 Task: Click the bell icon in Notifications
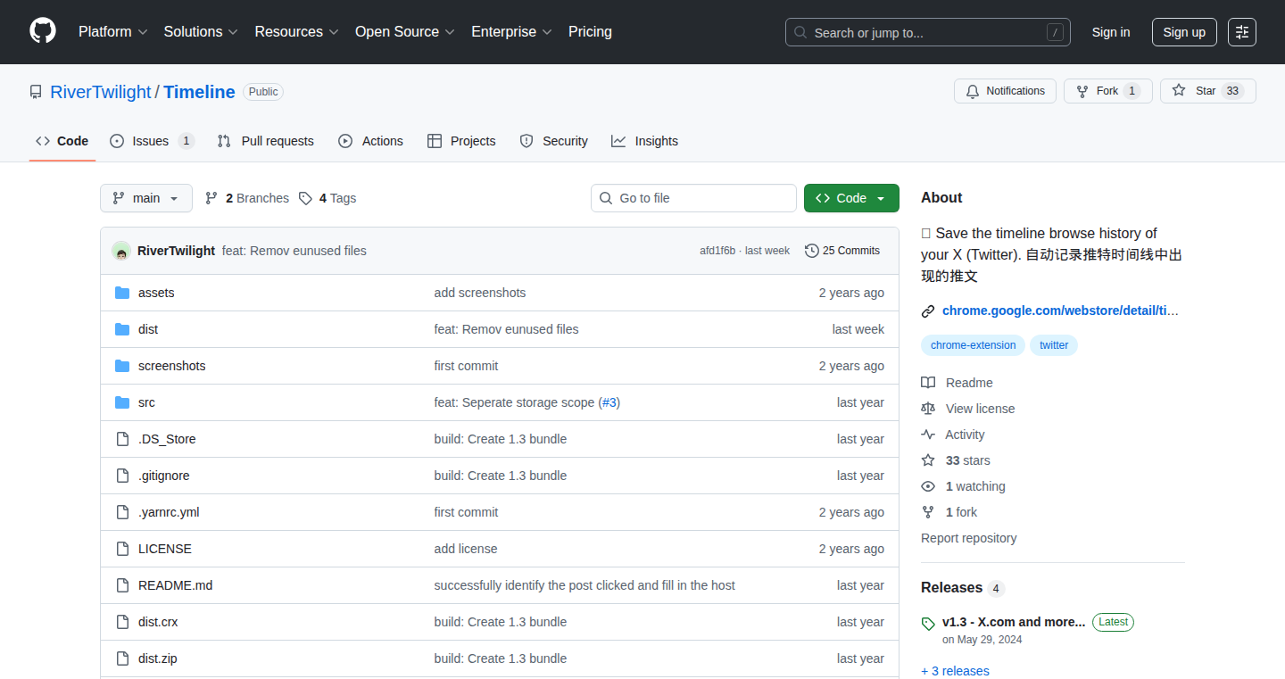pos(973,91)
